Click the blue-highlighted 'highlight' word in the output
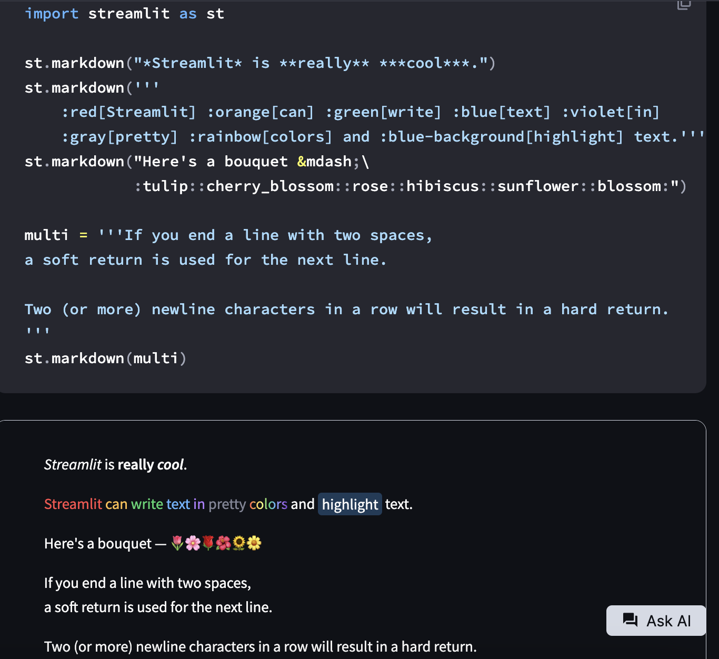The height and width of the screenshot is (659, 719). [350, 504]
